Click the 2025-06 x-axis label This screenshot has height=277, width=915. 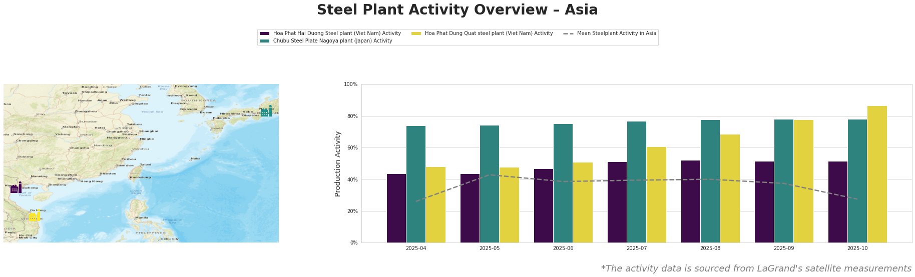[x=563, y=248]
